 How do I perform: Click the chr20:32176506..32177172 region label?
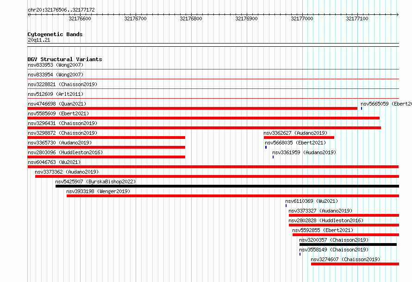(x=61, y=10)
